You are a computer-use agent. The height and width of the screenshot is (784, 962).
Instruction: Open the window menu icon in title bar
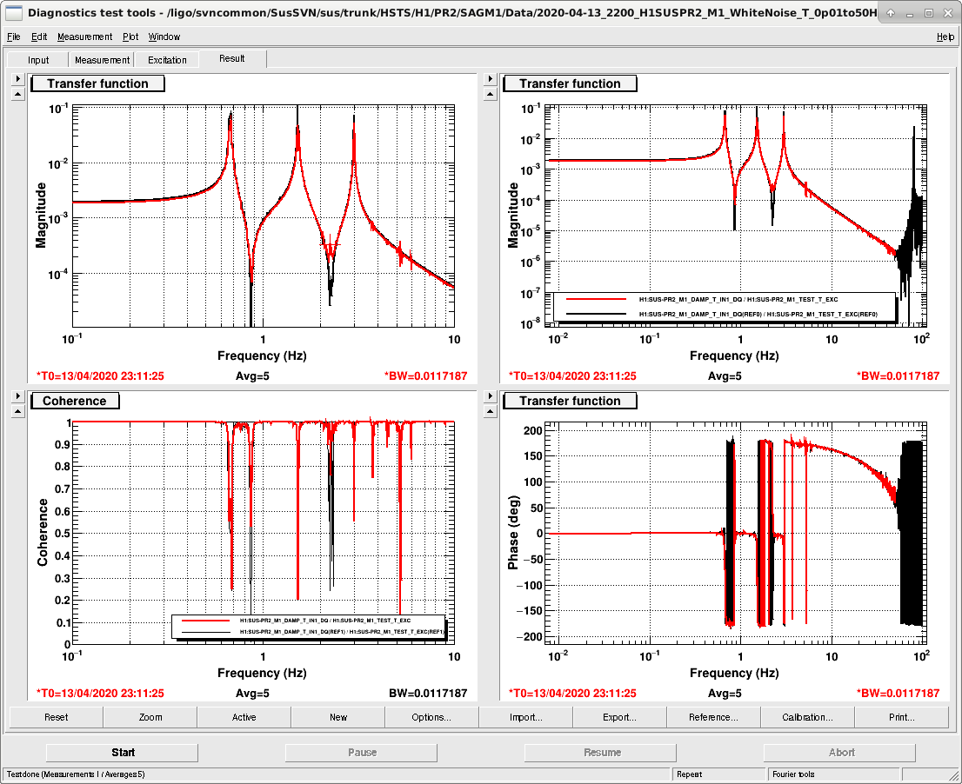(14, 12)
